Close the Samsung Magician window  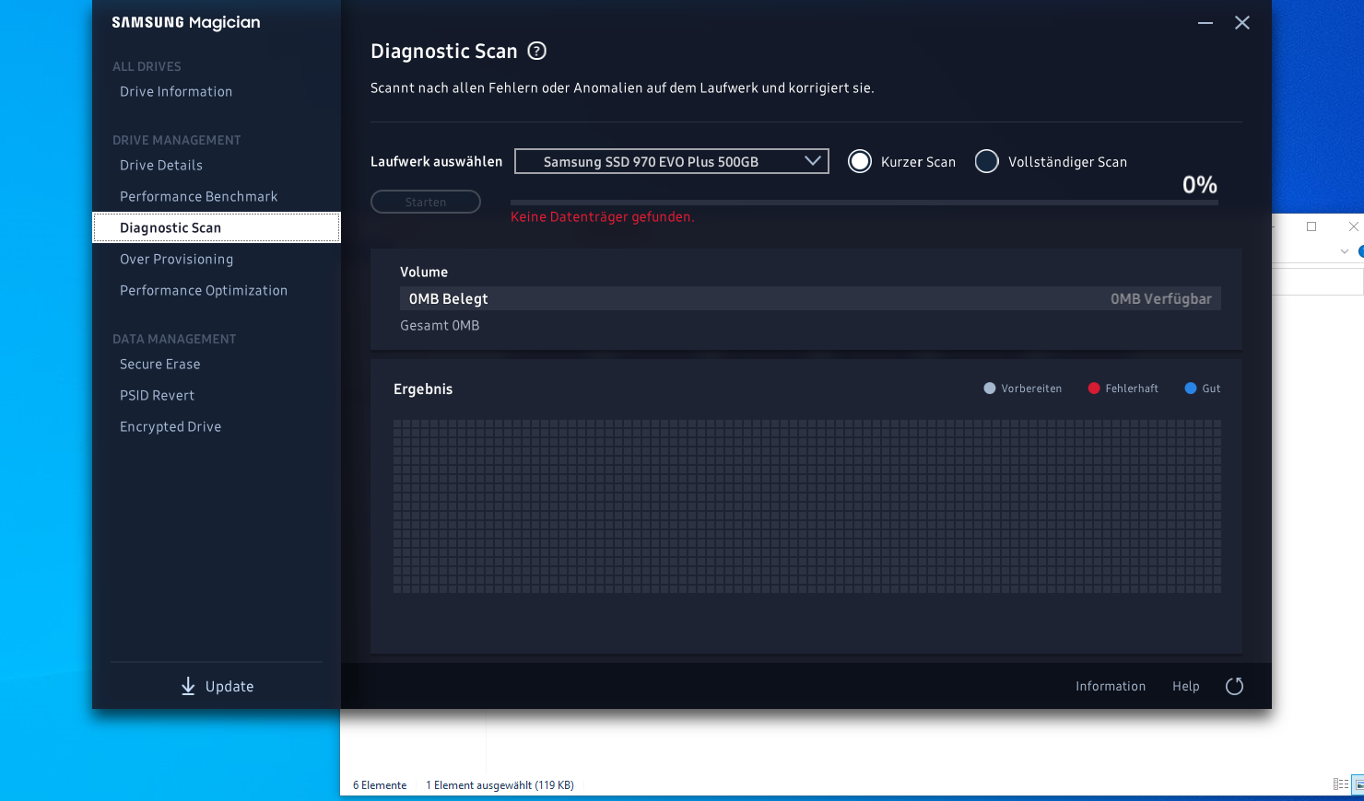coord(1242,22)
